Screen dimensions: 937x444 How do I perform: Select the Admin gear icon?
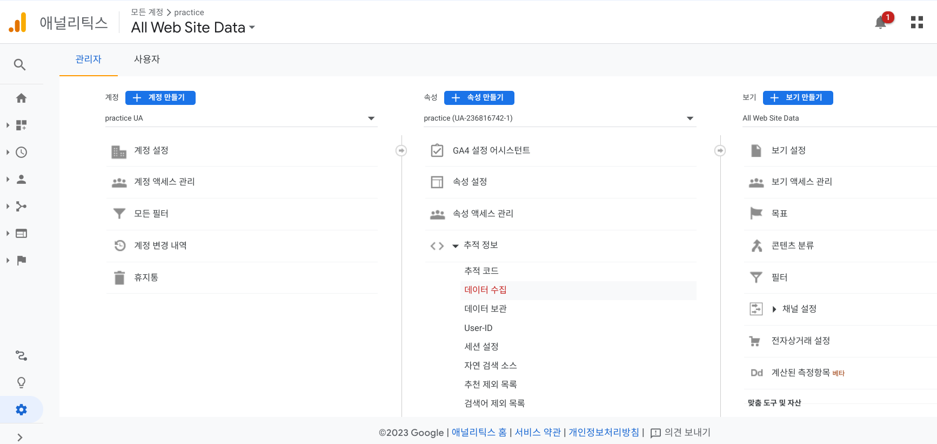click(x=21, y=409)
